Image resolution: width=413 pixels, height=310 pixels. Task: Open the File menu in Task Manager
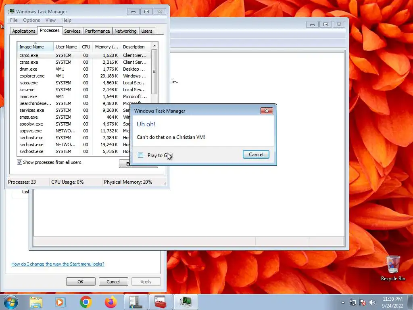tap(14, 20)
